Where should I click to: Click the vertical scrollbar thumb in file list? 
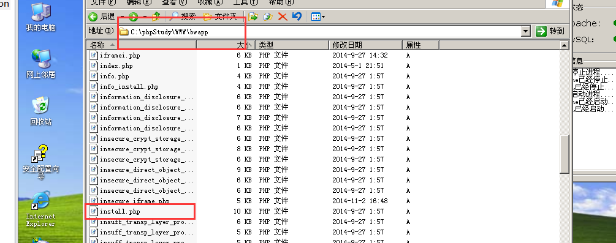click(x=565, y=154)
